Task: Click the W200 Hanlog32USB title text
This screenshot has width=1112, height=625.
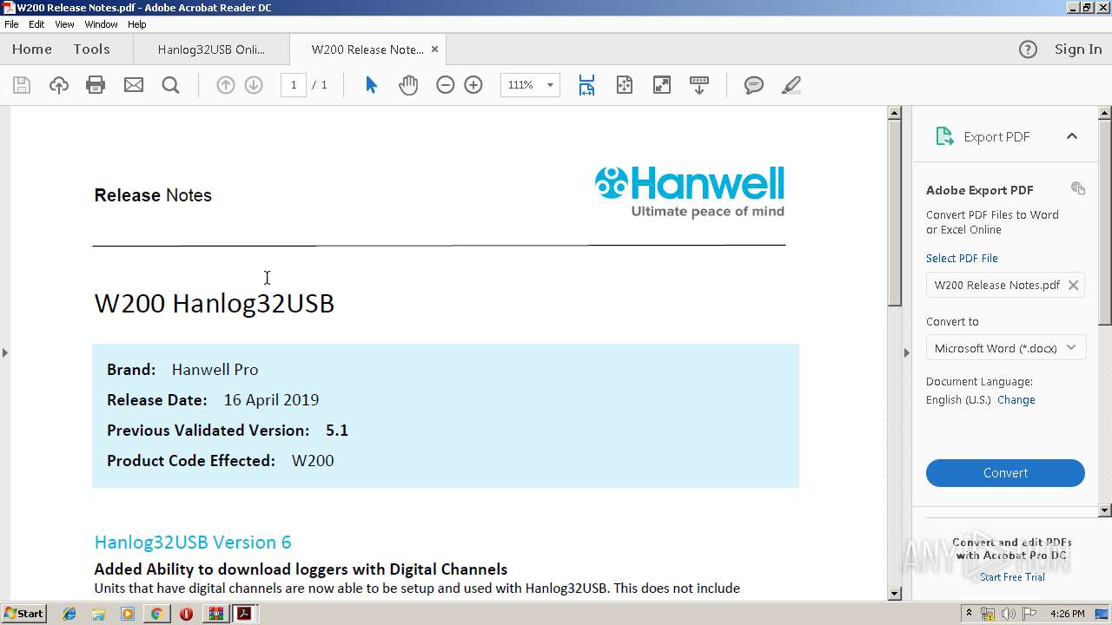Action: (214, 303)
